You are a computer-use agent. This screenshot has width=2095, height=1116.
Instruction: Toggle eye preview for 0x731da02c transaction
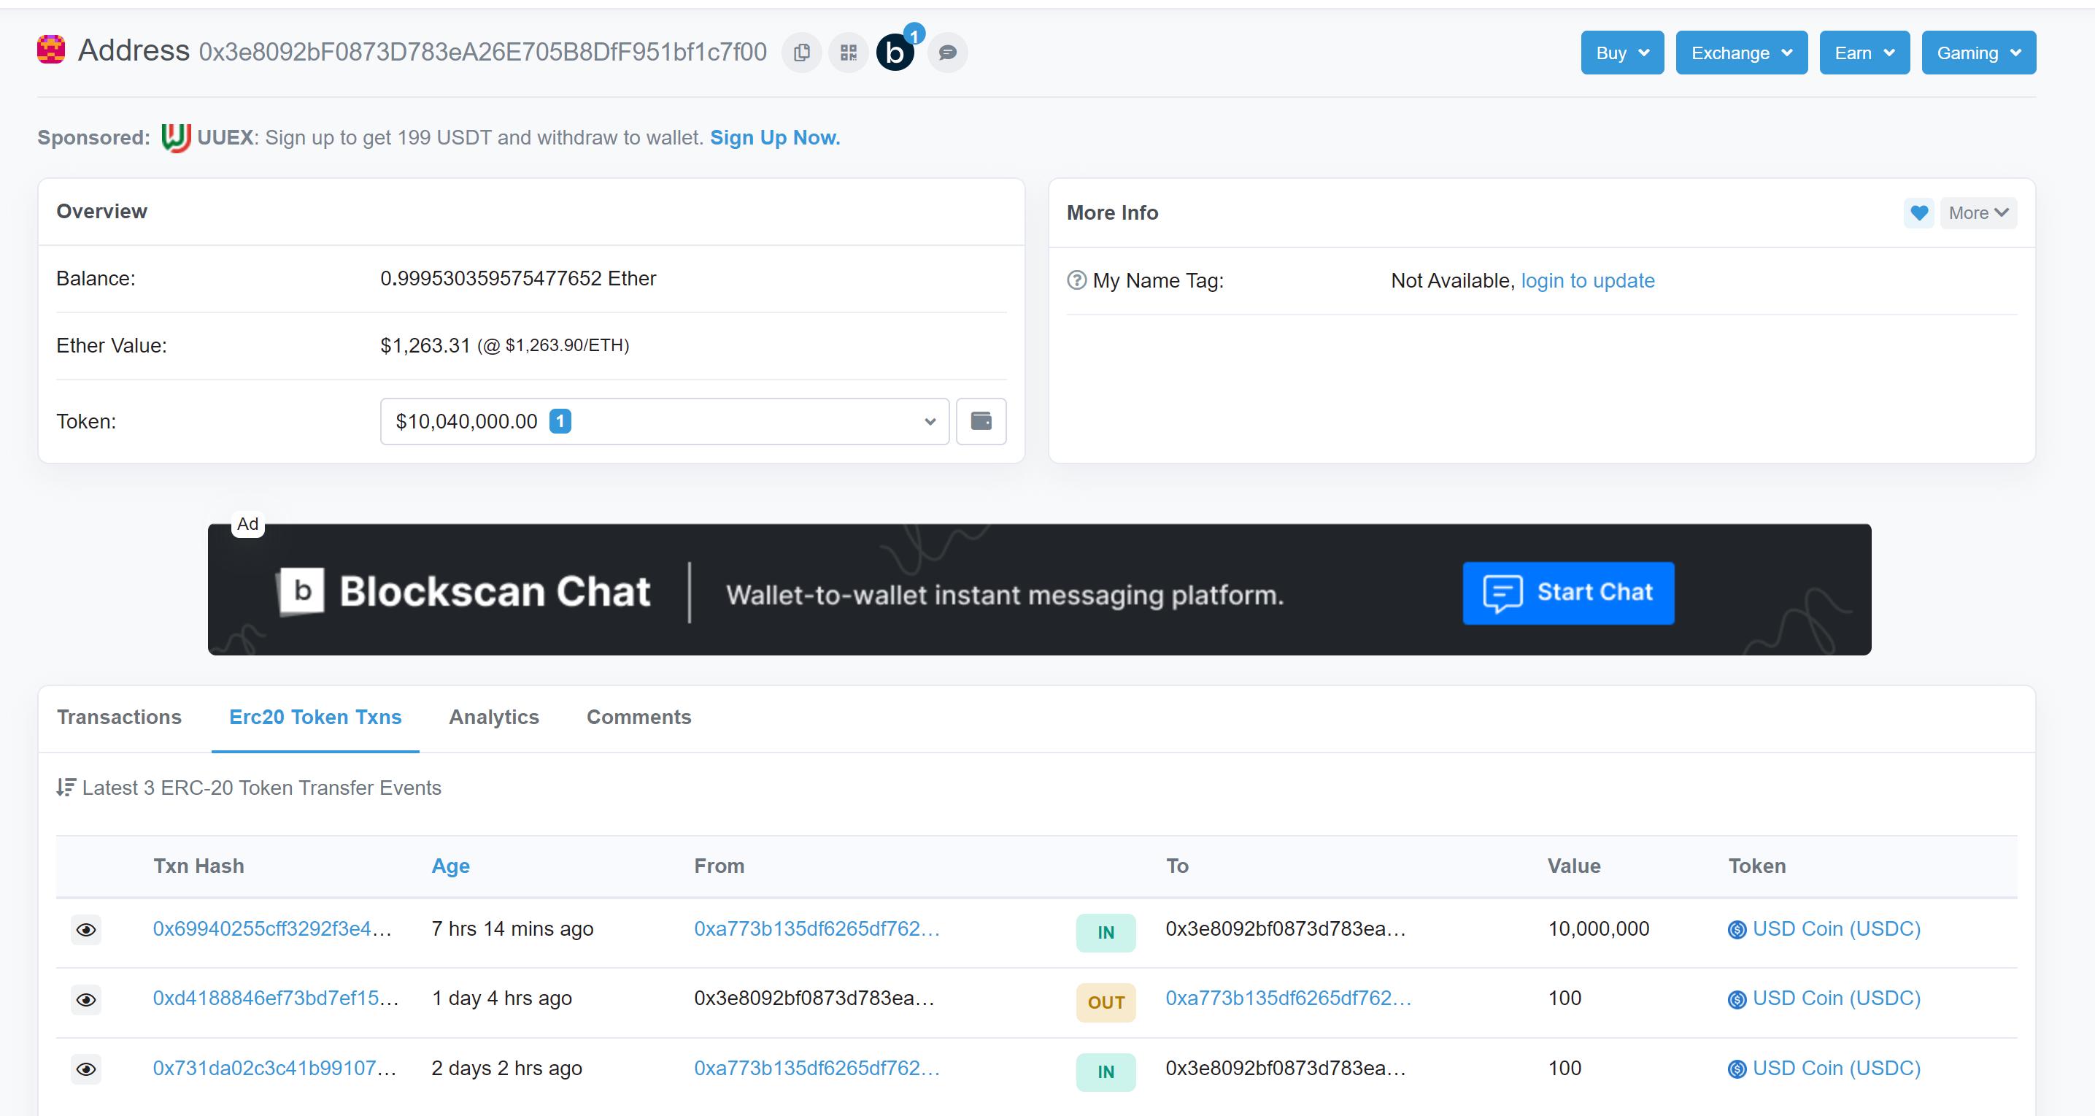[x=86, y=1069]
